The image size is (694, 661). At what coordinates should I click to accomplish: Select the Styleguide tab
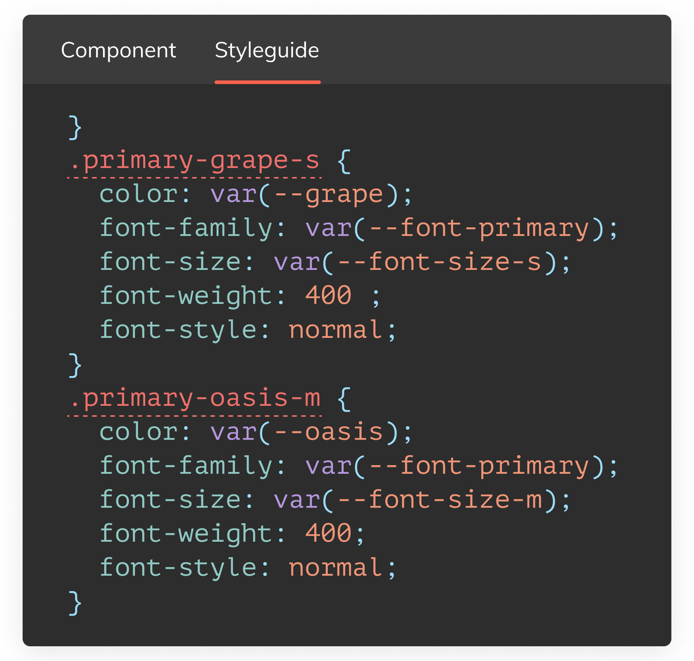coord(267,50)
